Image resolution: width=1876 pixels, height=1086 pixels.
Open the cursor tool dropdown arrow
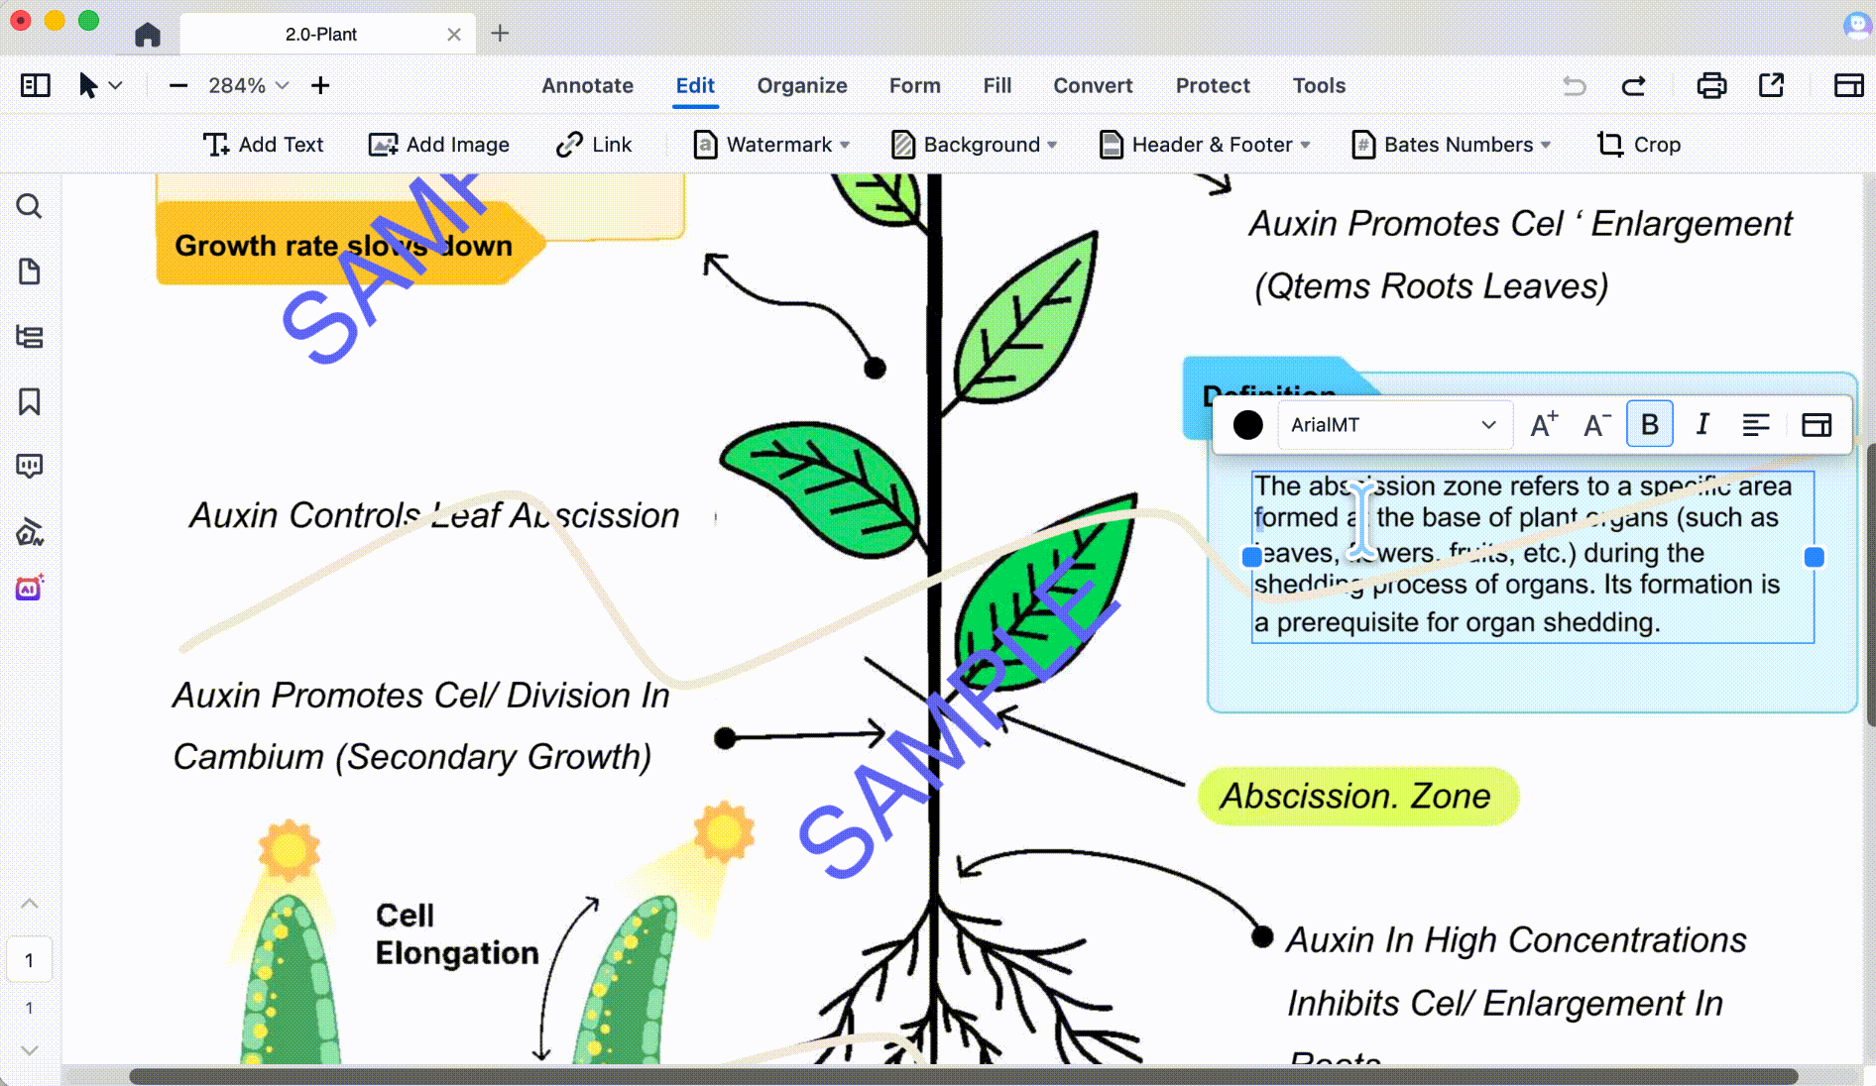pyautogui.click(x=116, y=85)
